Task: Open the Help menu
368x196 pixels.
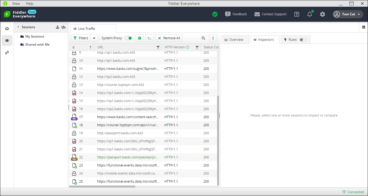Action: pos(30,3)
